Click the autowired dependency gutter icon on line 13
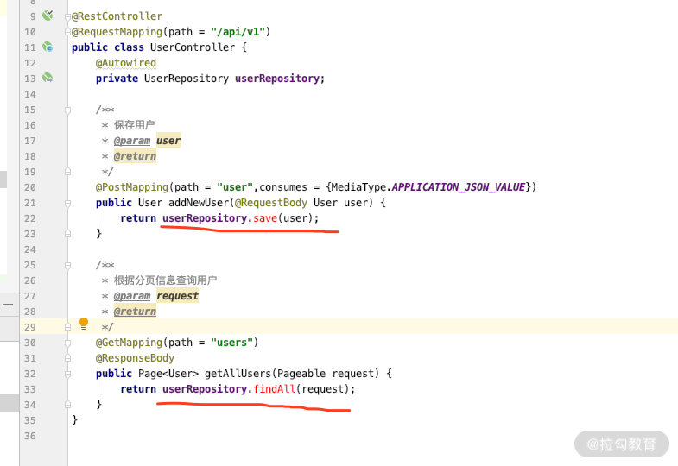678x466 pixels. tap(48, 78)
